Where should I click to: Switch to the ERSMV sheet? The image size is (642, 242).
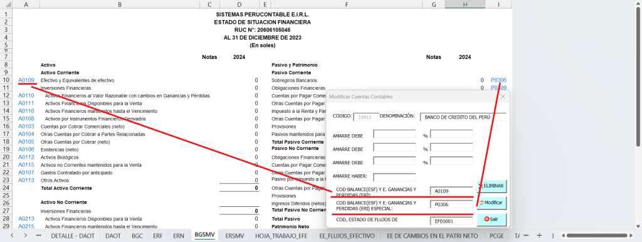coord(234,236)
